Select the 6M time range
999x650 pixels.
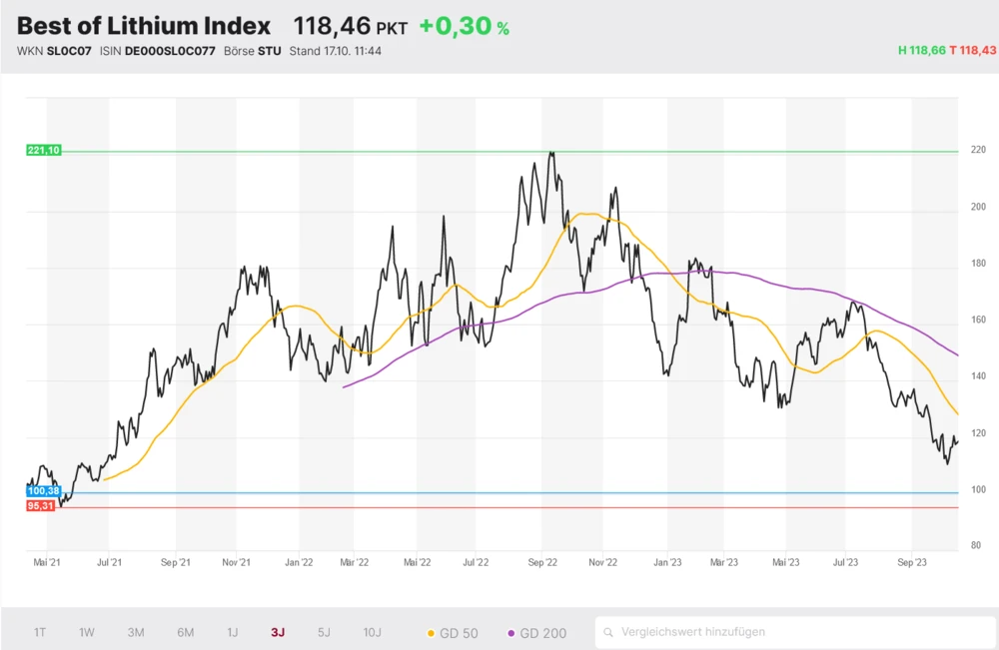[186, 632]
